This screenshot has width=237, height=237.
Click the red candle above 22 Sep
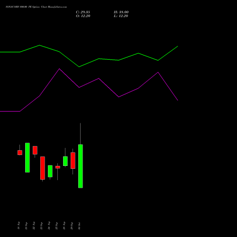[x=35, y=150]
